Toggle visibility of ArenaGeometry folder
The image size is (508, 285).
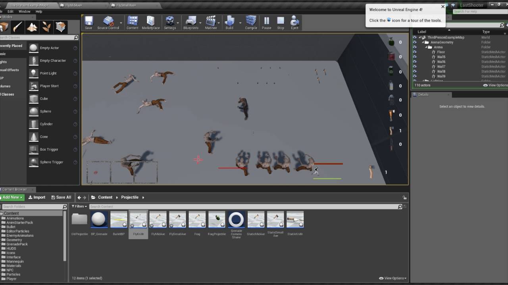point(415,42)
